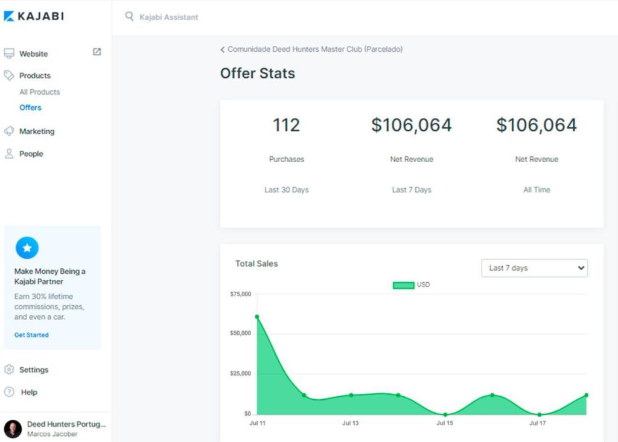Click the Website monitor icon

[x=9, y=54]
